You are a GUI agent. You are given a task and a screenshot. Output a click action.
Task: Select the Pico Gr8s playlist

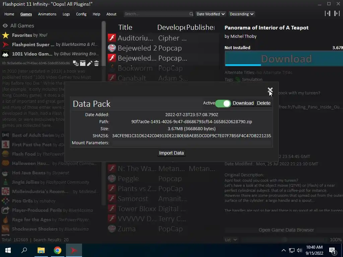tap(50, 201)
